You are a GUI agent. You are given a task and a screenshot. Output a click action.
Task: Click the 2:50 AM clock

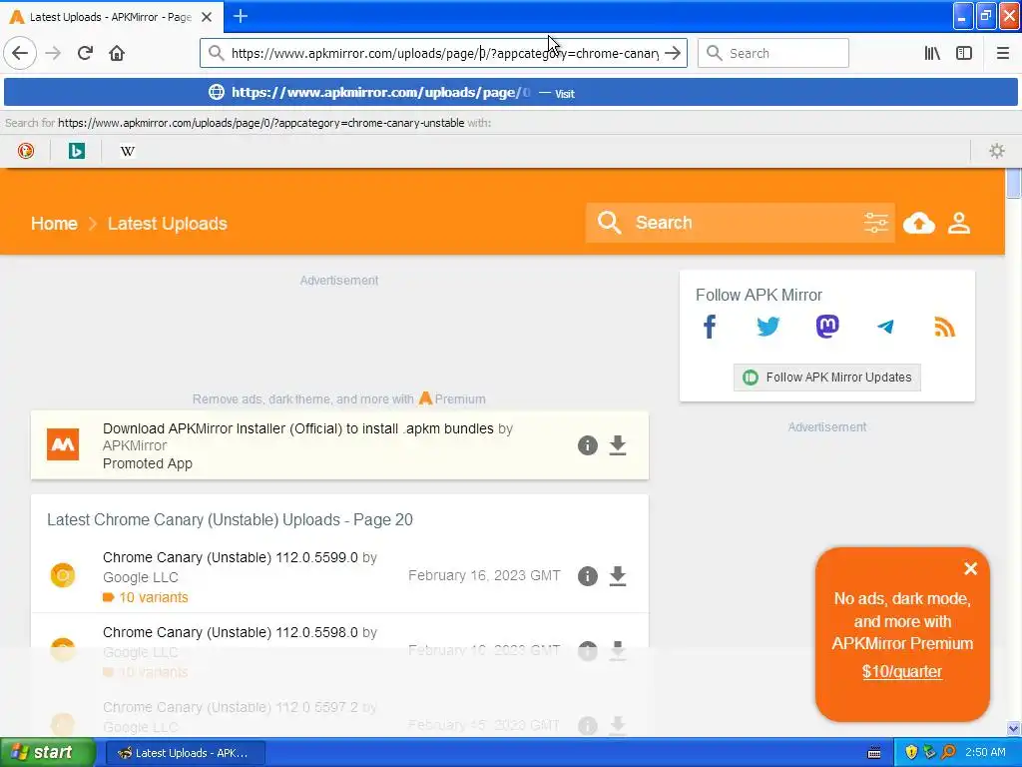point(985,753)
